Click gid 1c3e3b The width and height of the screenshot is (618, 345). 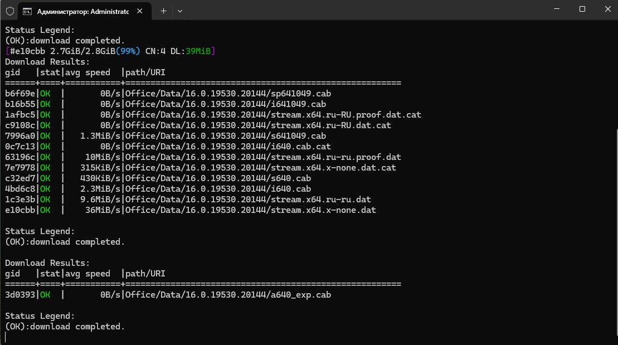click(20, 200)
